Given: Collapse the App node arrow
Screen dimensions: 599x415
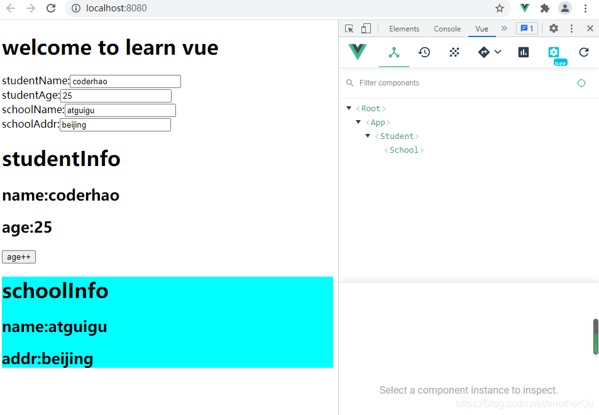Looking at the screenshot, I should [358, 122].
